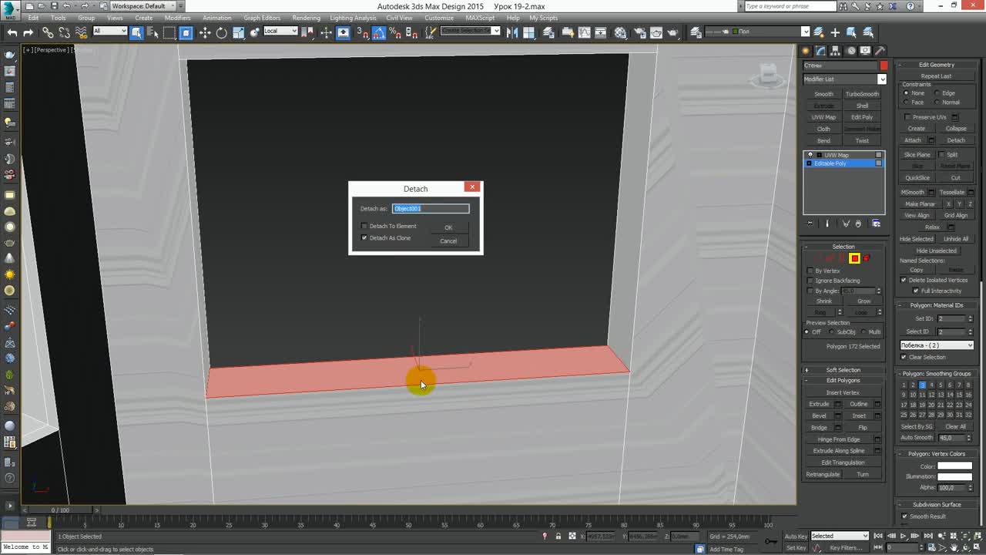
Task: Select Polygon sub-object level icon
Action: [x=854, y=258]
